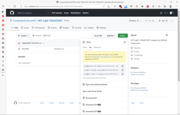
Task: Reload the page with refresh icon
Action: (x=14, y=6)
